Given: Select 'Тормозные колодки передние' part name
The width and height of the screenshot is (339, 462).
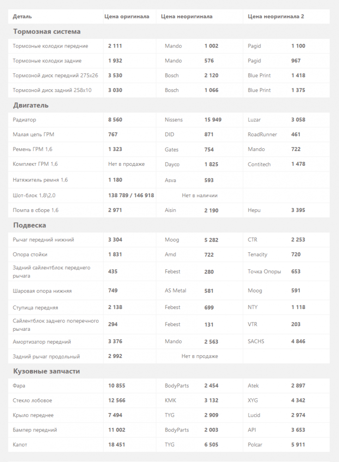Looking at the screenshot, I should pos(50,46).
